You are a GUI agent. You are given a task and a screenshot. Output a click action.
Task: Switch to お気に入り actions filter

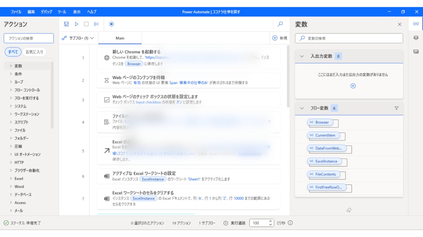(x=35, y=52)
